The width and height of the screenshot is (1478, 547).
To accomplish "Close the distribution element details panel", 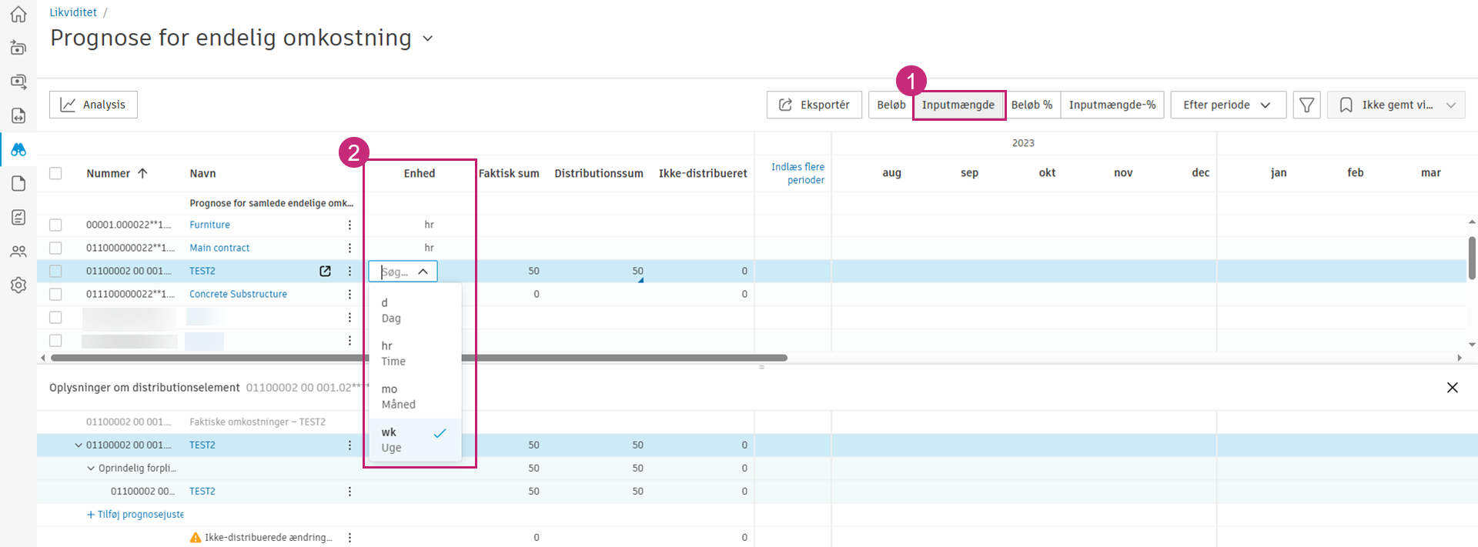I will click(1452, 388).
